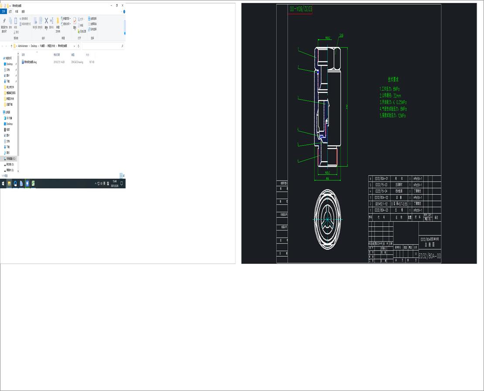Sort files by the Type column header
This screenshot has height=391, width=484.
click(73, 54)
